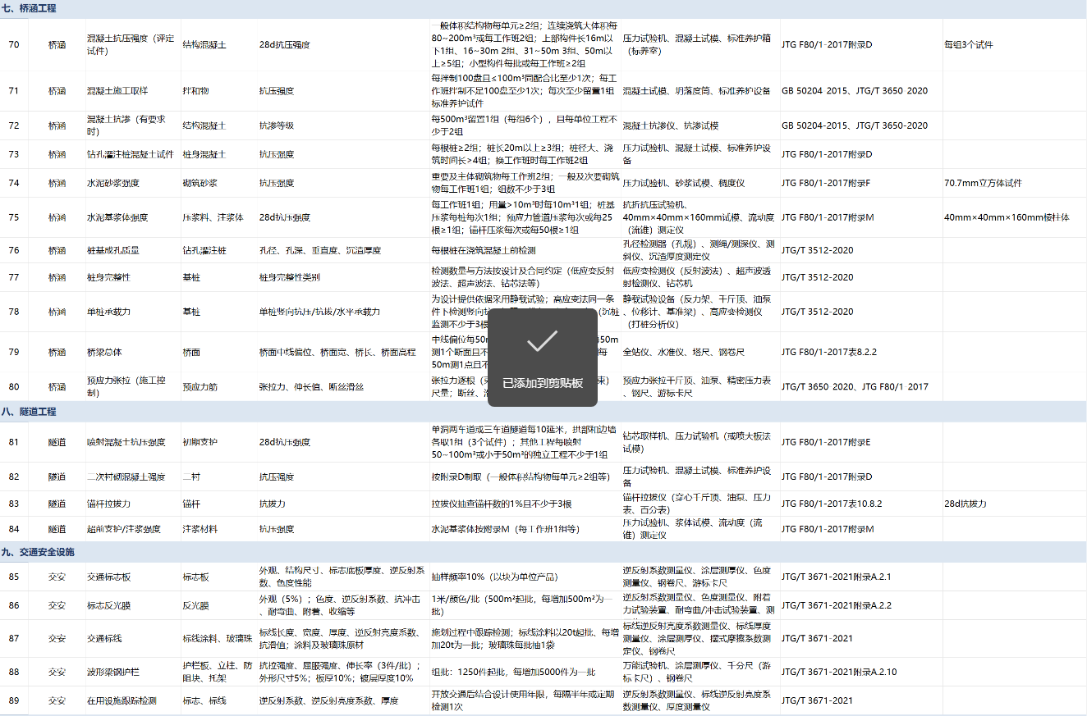The image size is (1087, 716).
Task: Click the remark 40mm×40mm×160mm棱柱体
Action: point(1007,217)
